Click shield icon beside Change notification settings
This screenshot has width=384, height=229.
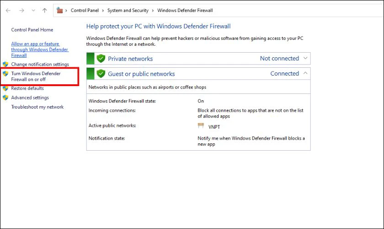pyautogui.click(x=5, y=64)
